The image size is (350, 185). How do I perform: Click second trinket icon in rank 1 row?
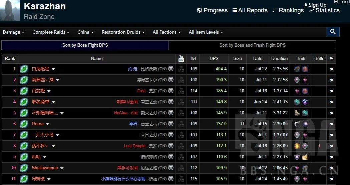(305, 69)
